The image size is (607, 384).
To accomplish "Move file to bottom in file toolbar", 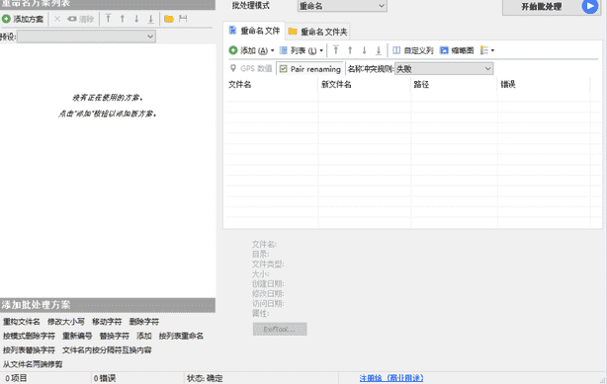I will (379, 50).
